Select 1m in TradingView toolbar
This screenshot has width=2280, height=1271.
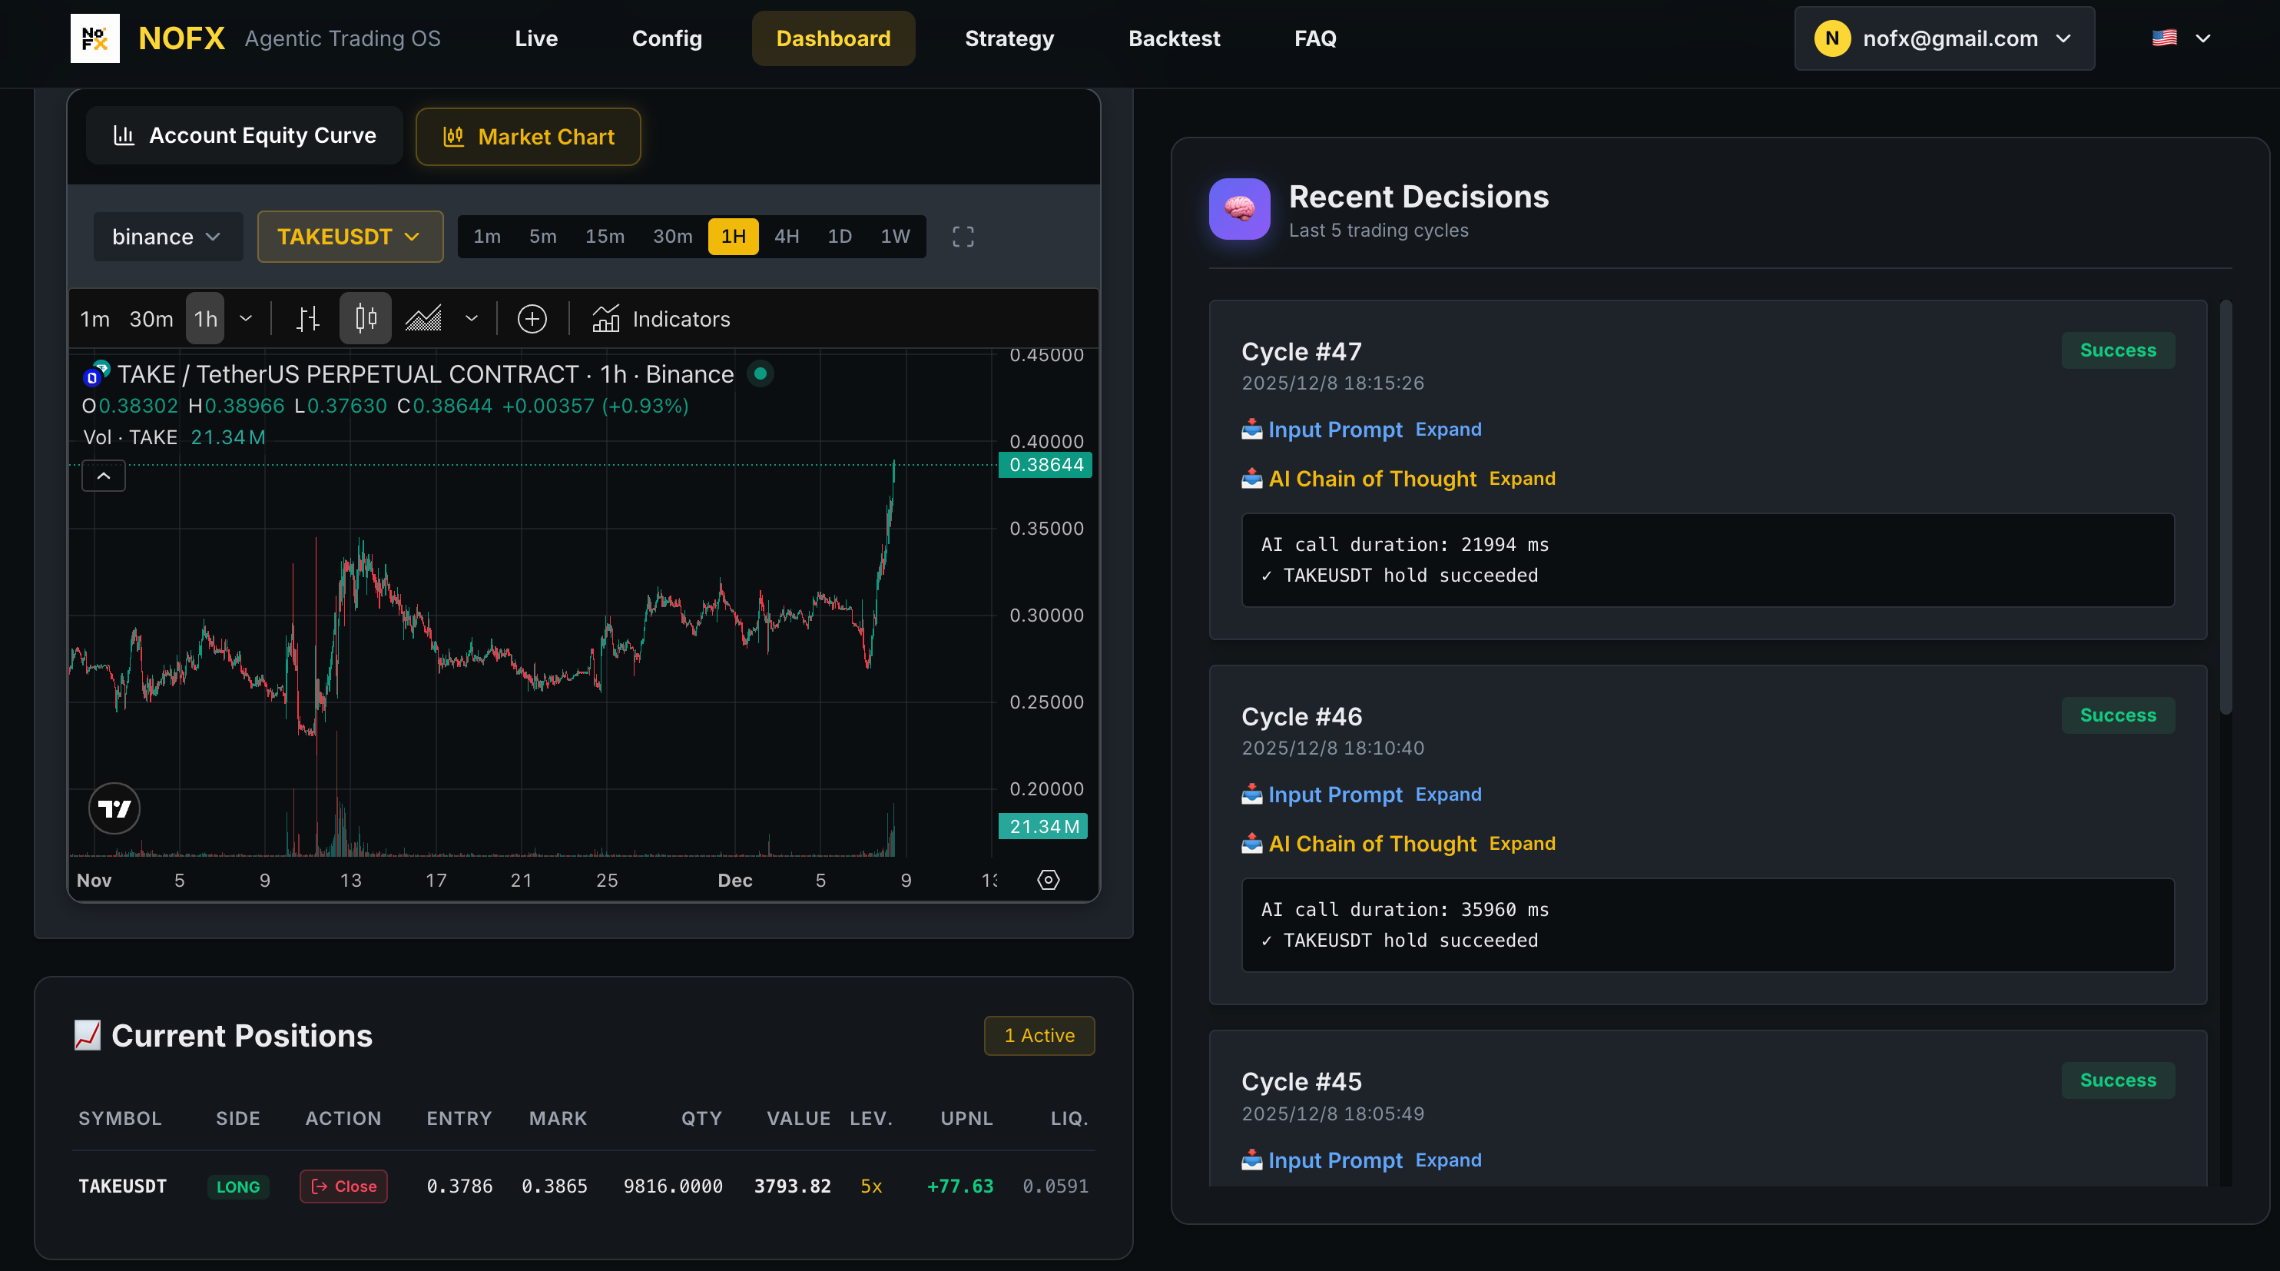94,319
